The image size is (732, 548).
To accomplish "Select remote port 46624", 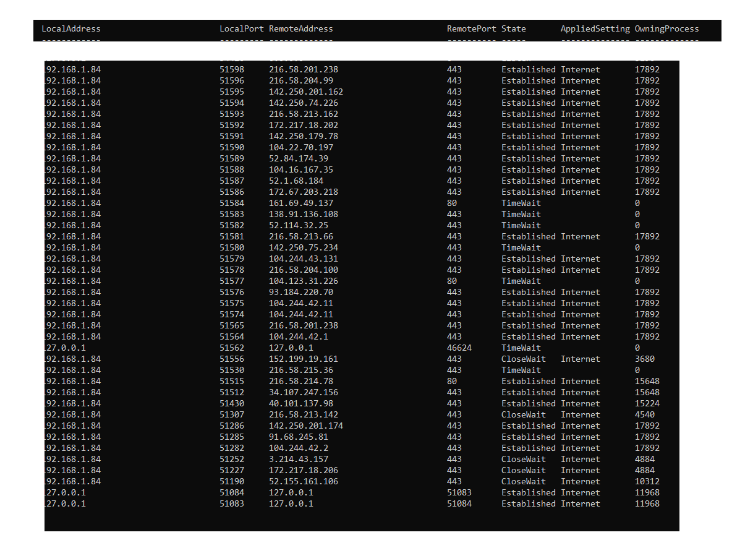I will coord(459,348).
